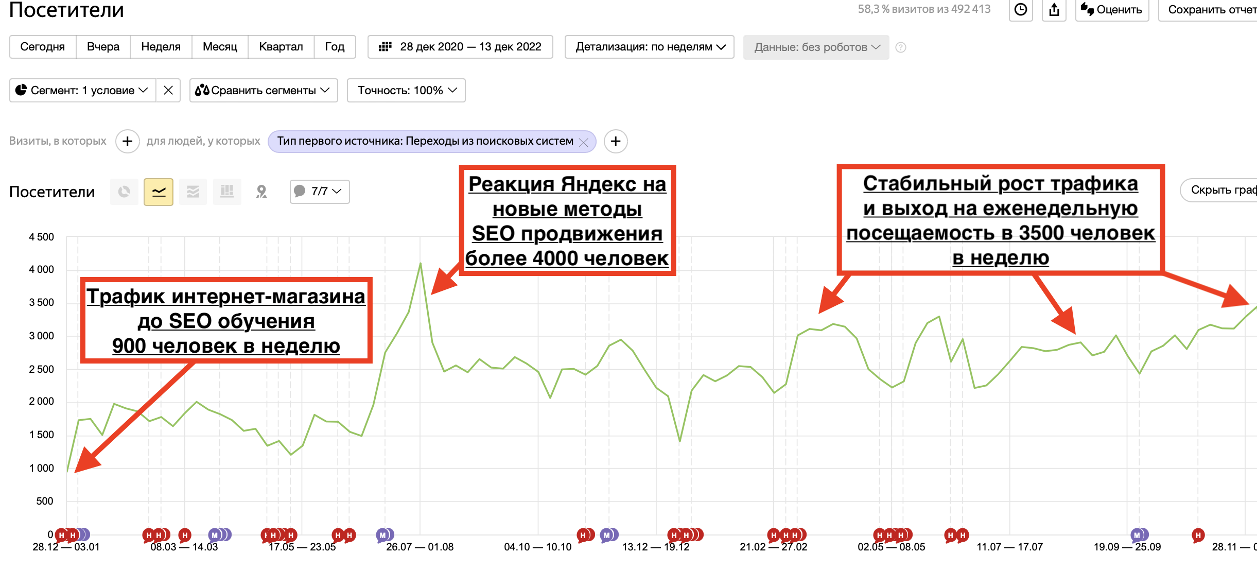The image size is (1257, 570).
Task: Remove the search systems source filter
Action: pos(584,143)
